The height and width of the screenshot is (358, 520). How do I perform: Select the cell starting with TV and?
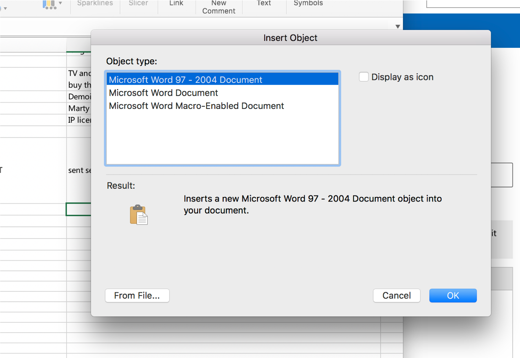79,79
